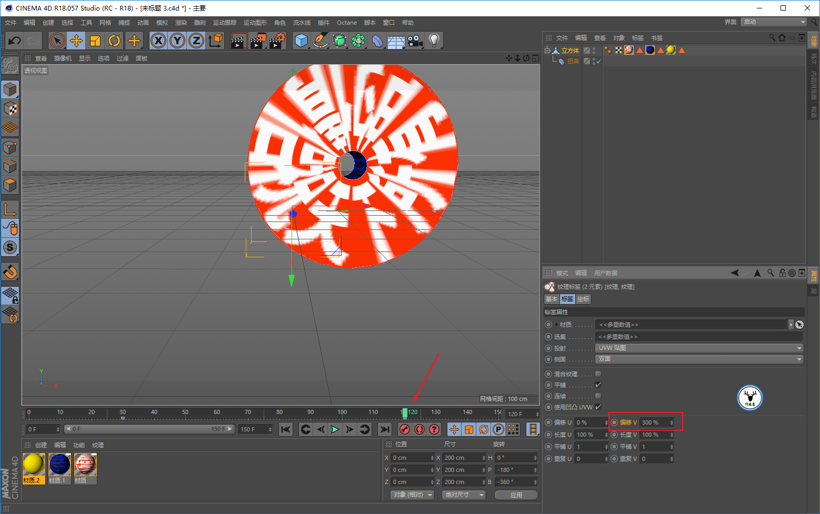Open the 文件 menu in menu bar

pos(11,23)
